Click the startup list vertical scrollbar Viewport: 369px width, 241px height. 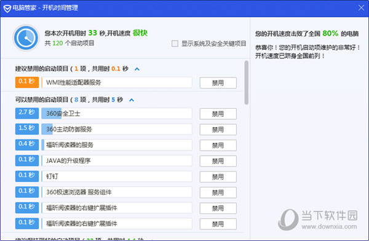point(247,82)
